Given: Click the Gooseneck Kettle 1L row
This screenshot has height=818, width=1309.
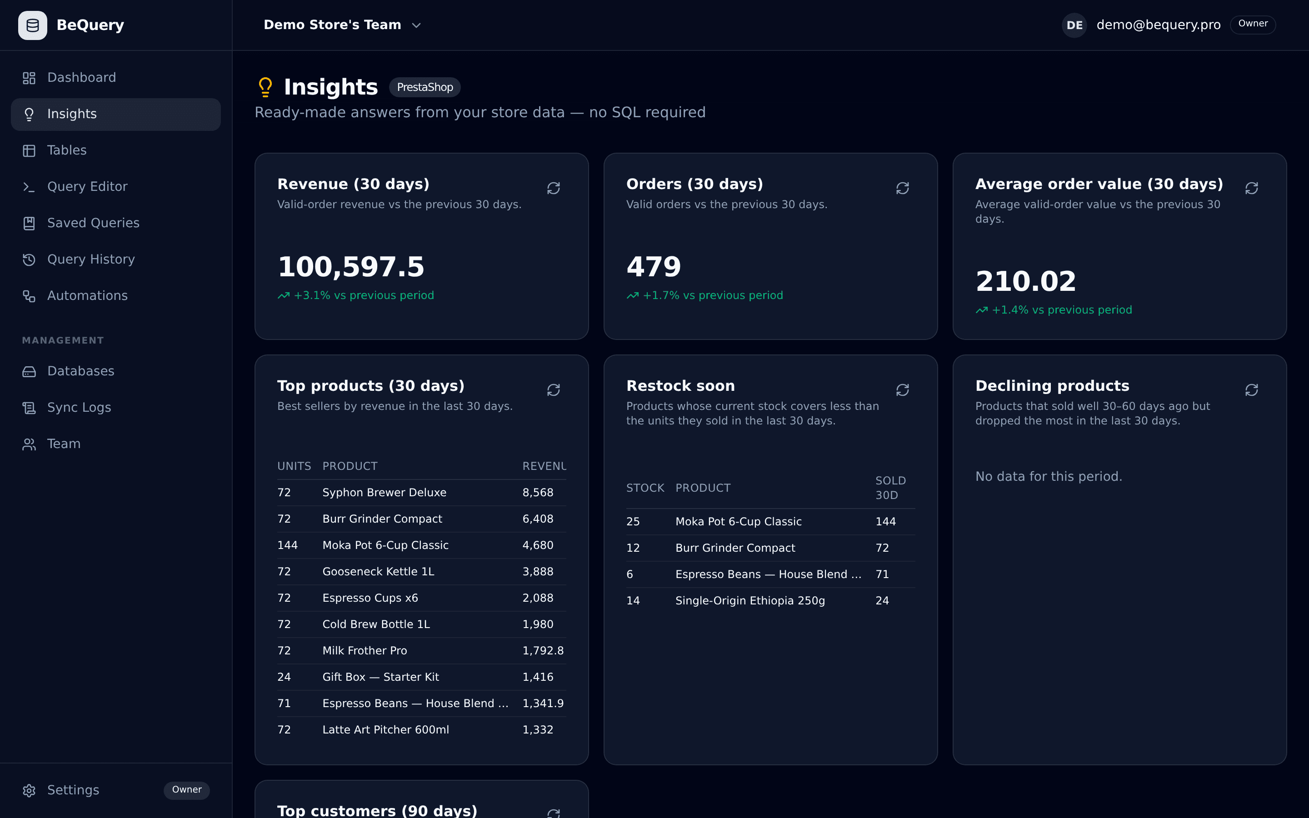Looking at the screenshot, I should click(x=421, y=571).
